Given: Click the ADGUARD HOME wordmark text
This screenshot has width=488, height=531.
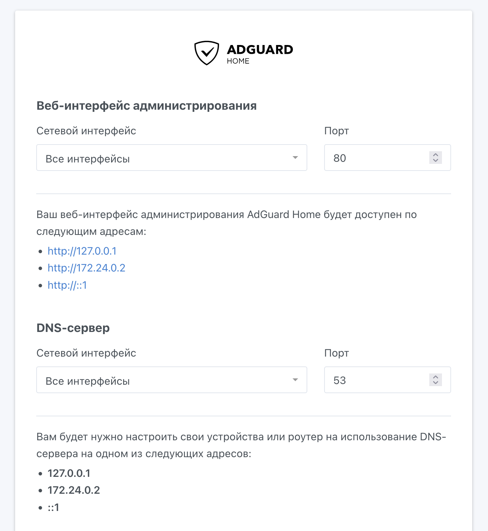Looking at the screenshot, I should pos(260,52).
